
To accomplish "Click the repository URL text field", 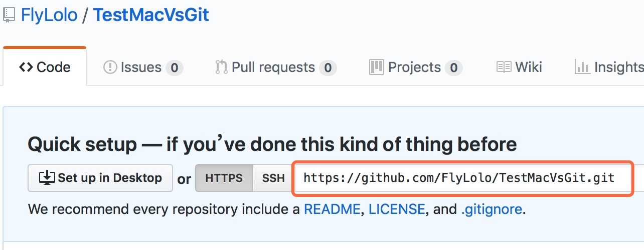I will point(462,178).
